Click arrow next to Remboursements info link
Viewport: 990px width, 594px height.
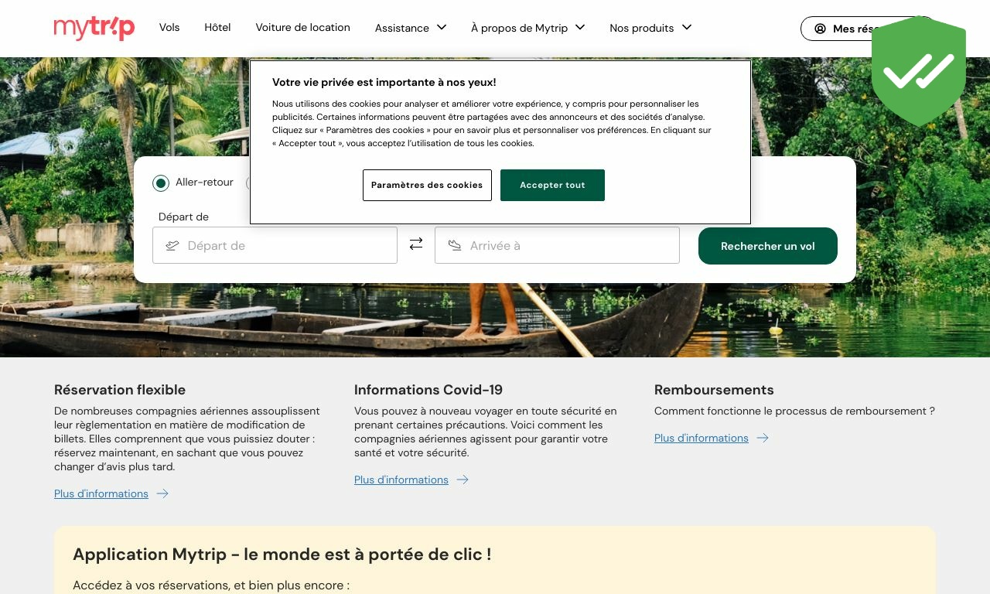click(763, 438)
